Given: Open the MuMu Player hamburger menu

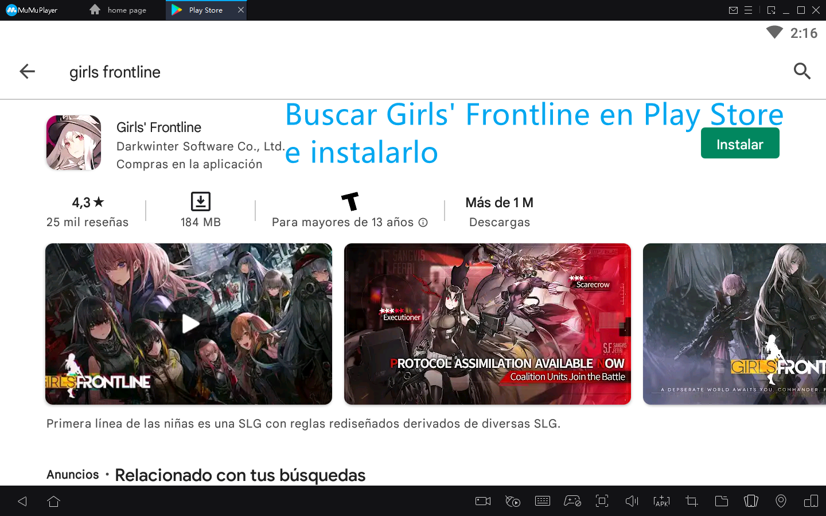Looking at the screenshot, I should pos(748,10).
